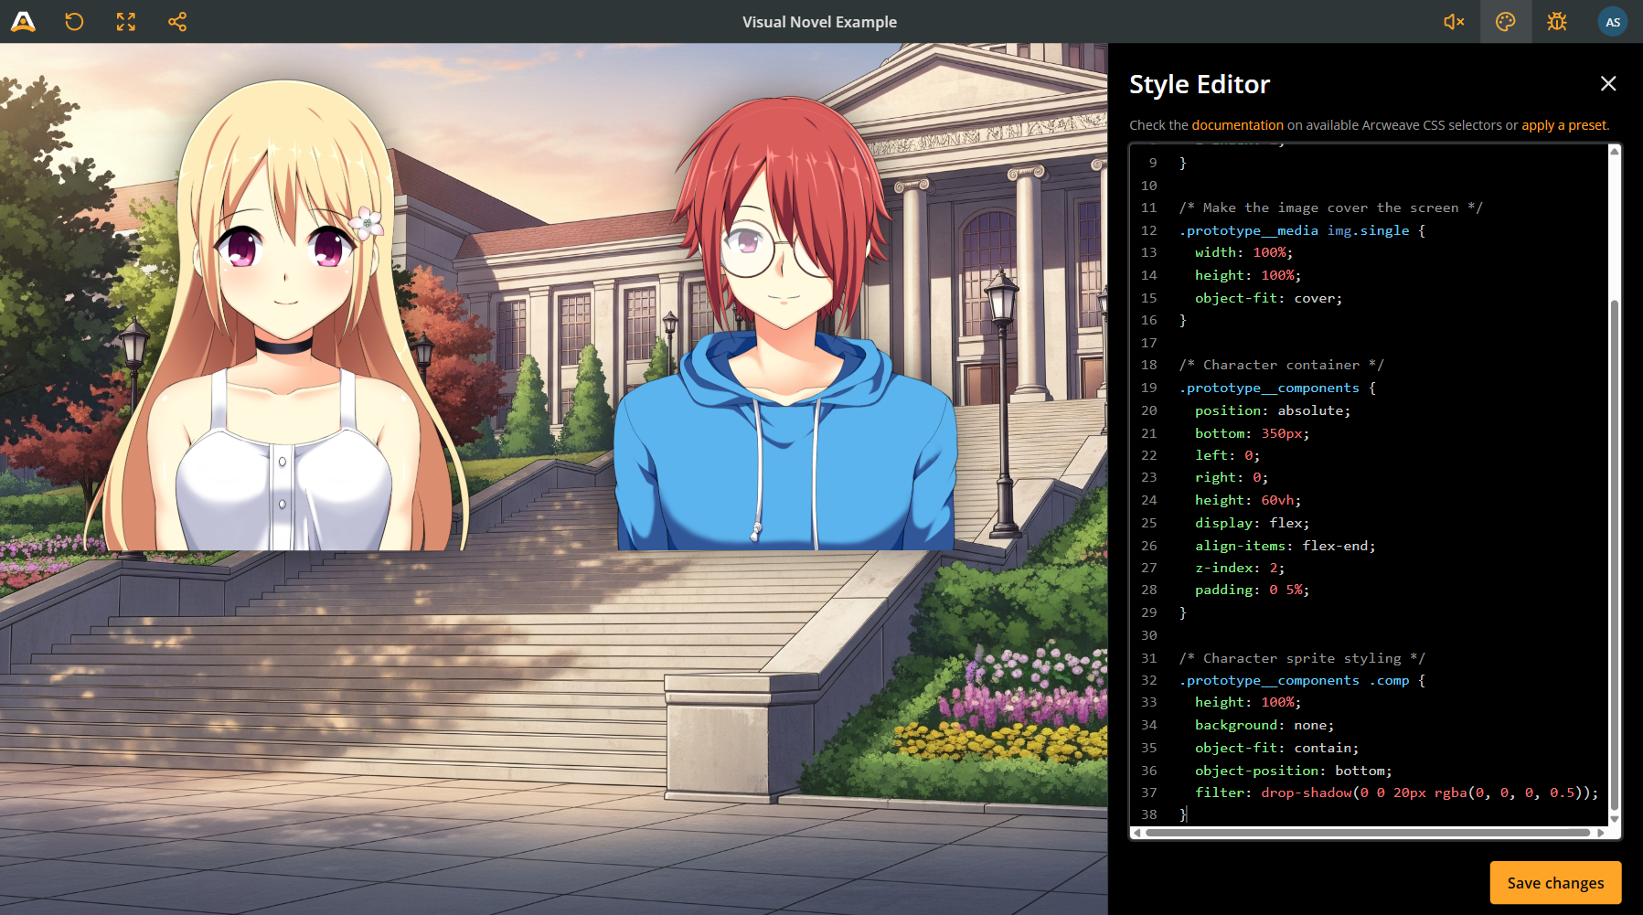Click the close X on the Style Editor
Screen dimensions: 1643x915
tap(1608, 83)
